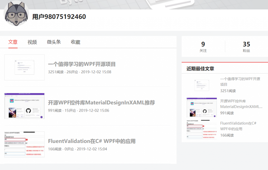Click sidebar text 3251阅读

pyautogui.click(x=228, y=91)
